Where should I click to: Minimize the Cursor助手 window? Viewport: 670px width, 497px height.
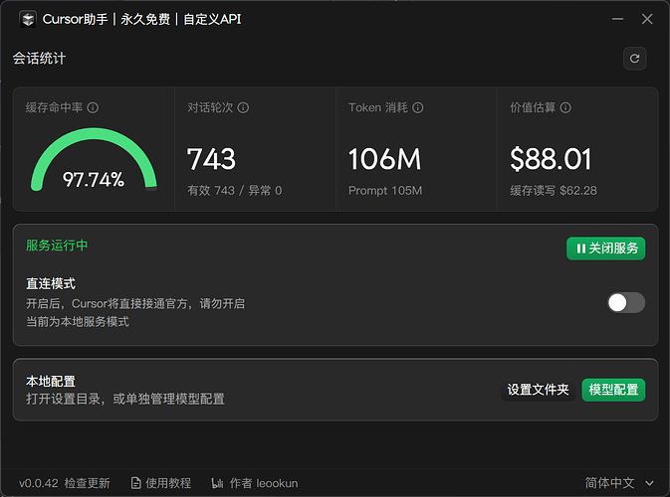tap(617, 19)
